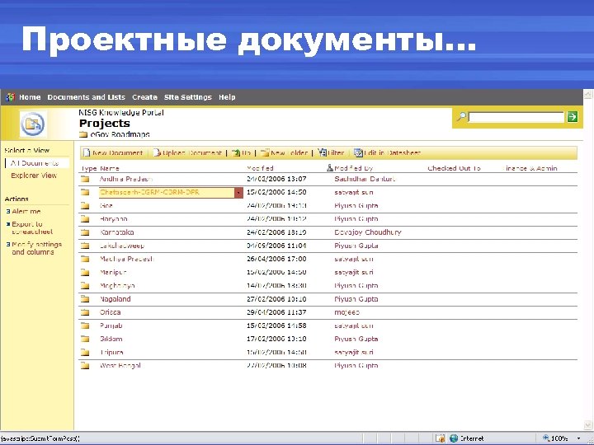Click Filter in the toolbar

(331, 153)
